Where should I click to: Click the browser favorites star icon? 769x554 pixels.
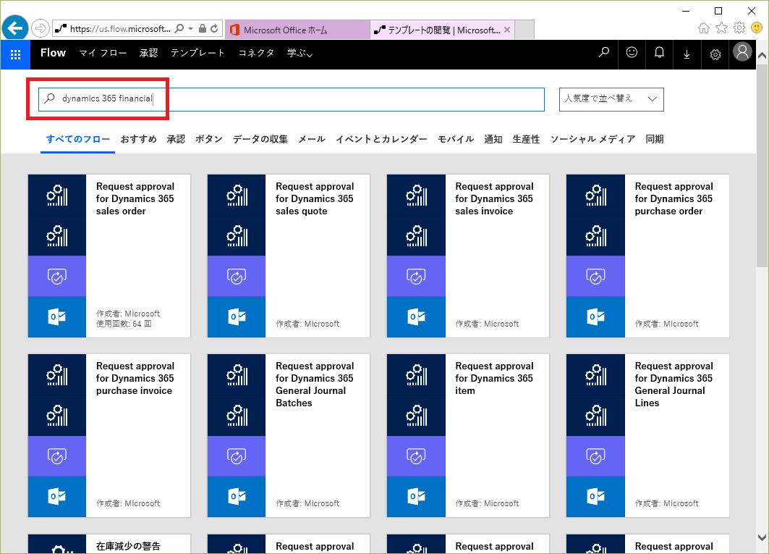tap(721, 28)
